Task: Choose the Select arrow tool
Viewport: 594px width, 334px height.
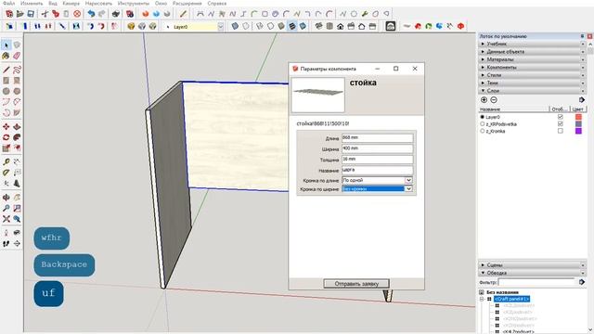Action: coord(6,45)
